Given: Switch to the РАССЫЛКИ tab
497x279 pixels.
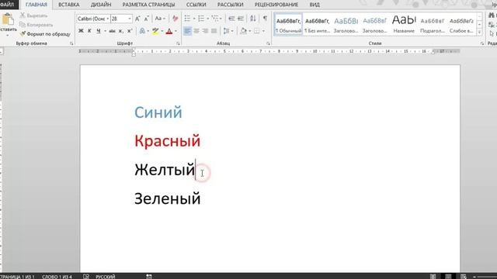Looking at the screenshot, I should pyautogui.click(x=230, y=5).
